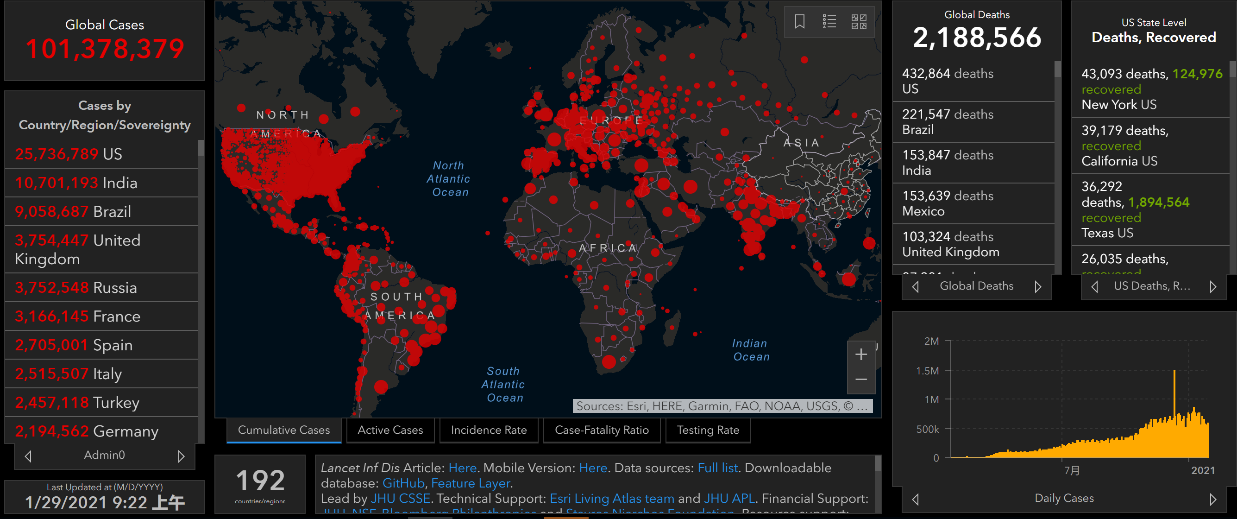Viewport: 1237px width, 519px height.
Task: Select Brazil entry with 221,547 deaths
Action: pos(973,122)
